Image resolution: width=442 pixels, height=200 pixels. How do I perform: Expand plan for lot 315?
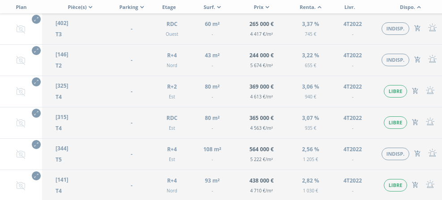point(36,113)
